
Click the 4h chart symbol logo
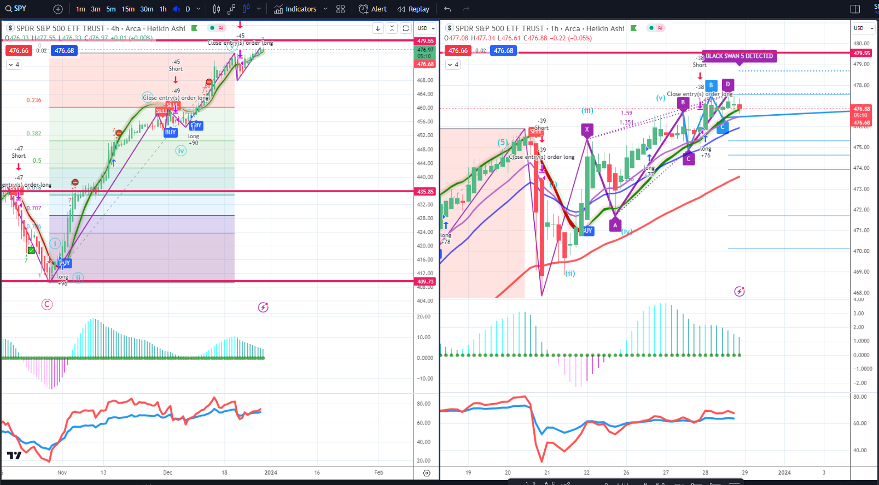point(10,28)
